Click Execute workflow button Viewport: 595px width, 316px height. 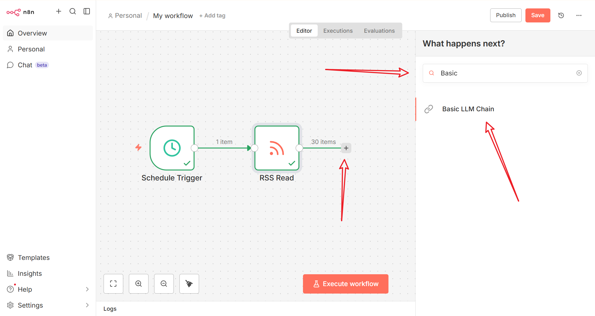click(x=346, y=284)
